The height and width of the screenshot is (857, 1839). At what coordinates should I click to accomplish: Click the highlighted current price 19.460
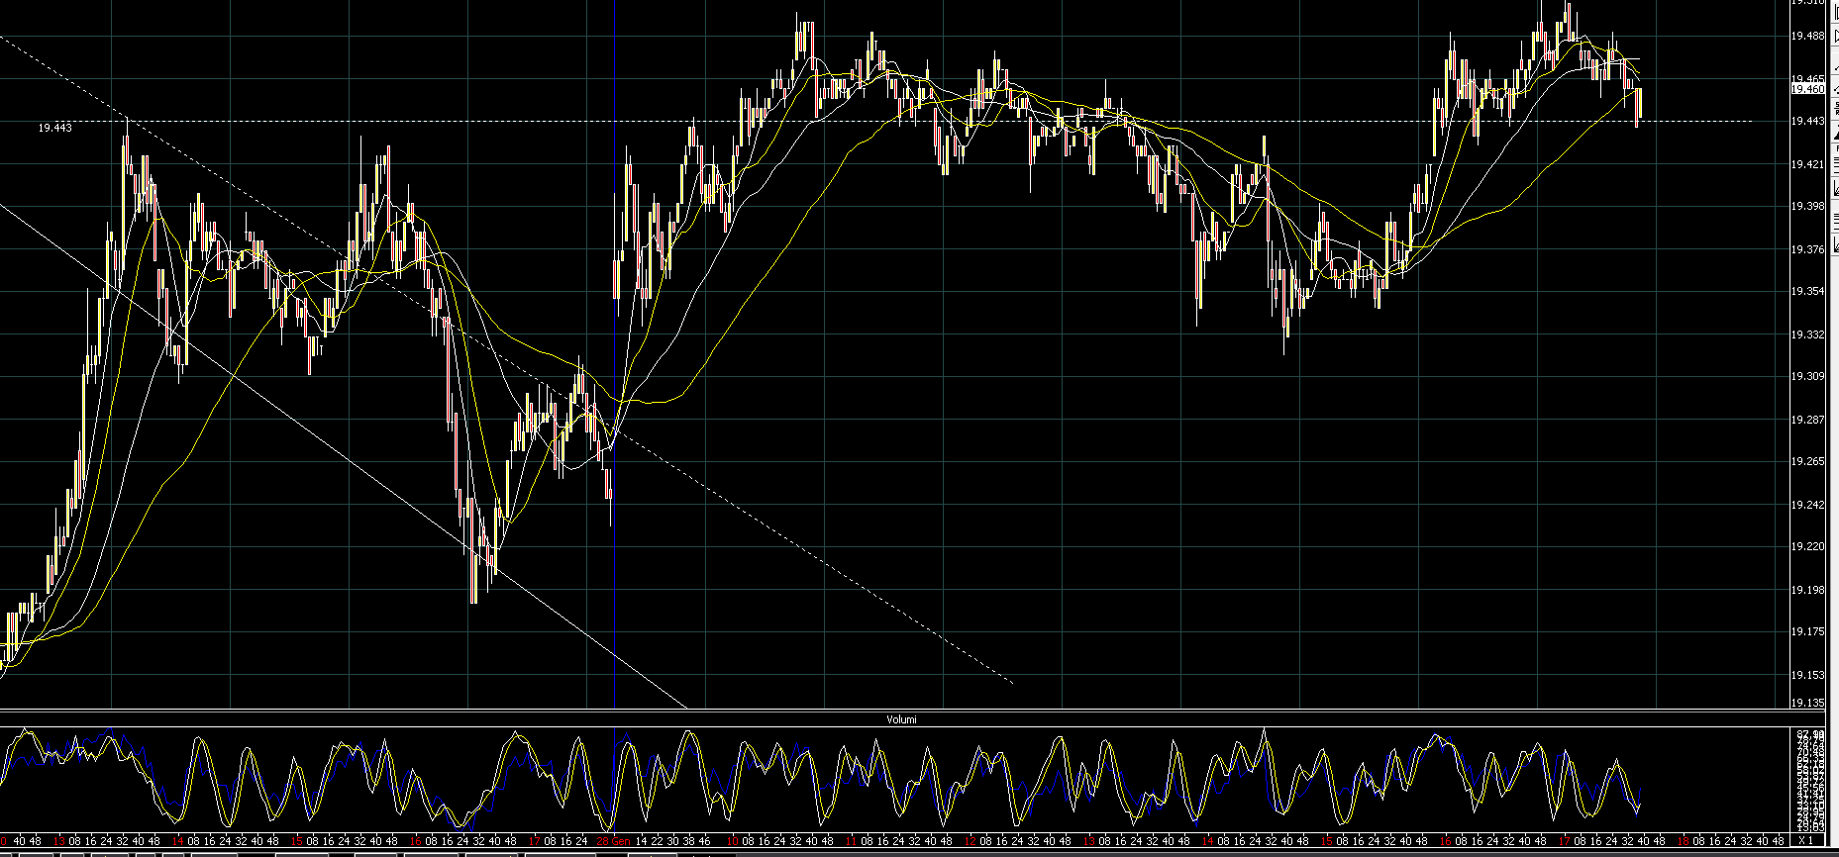[x=1807, y=89]
